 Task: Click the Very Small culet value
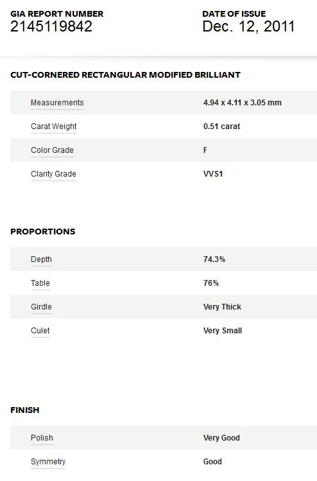click(x=223, y=330)
